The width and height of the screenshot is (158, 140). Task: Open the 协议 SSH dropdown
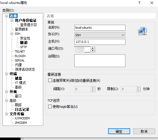pos(100,35)
